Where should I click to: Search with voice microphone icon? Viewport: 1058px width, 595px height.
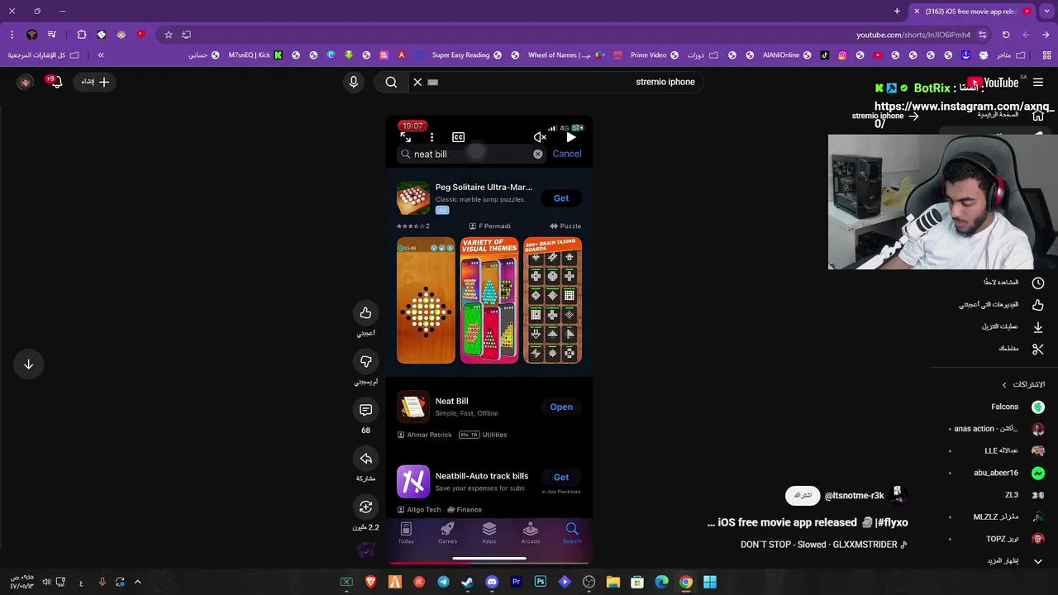[x=354, y=82]
